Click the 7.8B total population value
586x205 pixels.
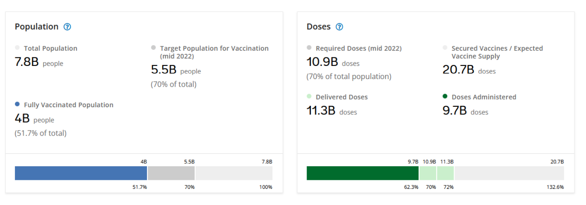tap(26, 62)
